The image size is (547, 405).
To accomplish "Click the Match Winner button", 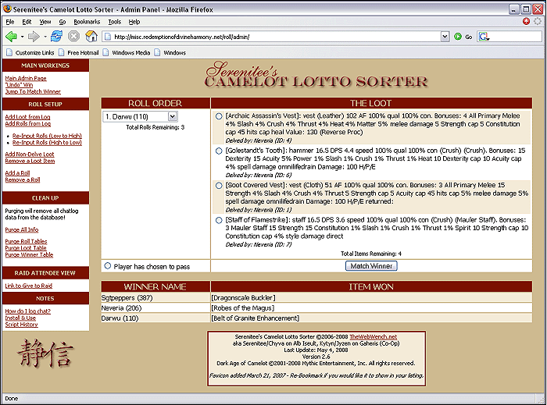I will (x=370, y=266).
